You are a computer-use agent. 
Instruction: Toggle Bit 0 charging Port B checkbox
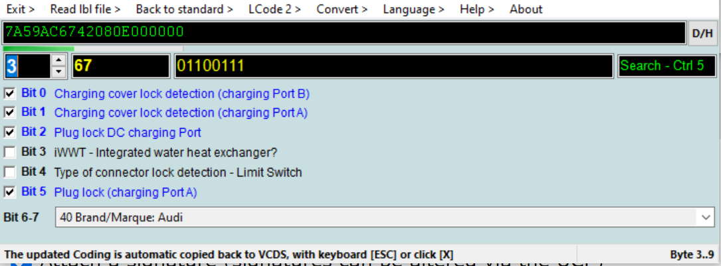click(x=10, y=94)
